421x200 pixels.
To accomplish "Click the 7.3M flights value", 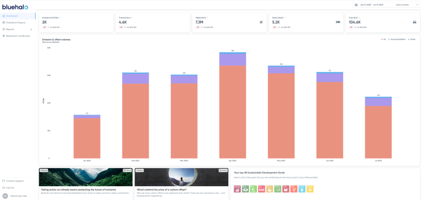I will (199, 22).
